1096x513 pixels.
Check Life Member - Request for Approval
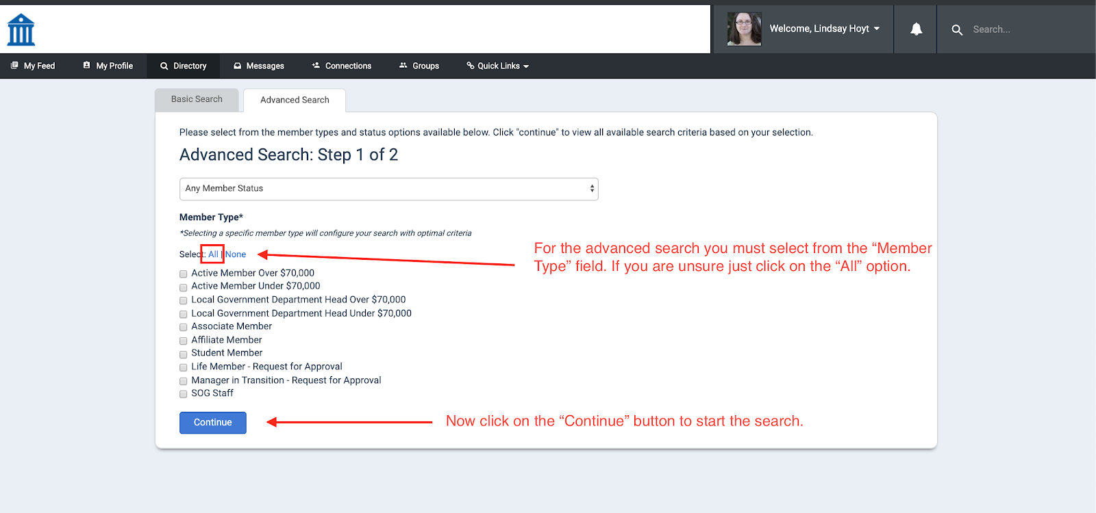[x=183, y=367]
